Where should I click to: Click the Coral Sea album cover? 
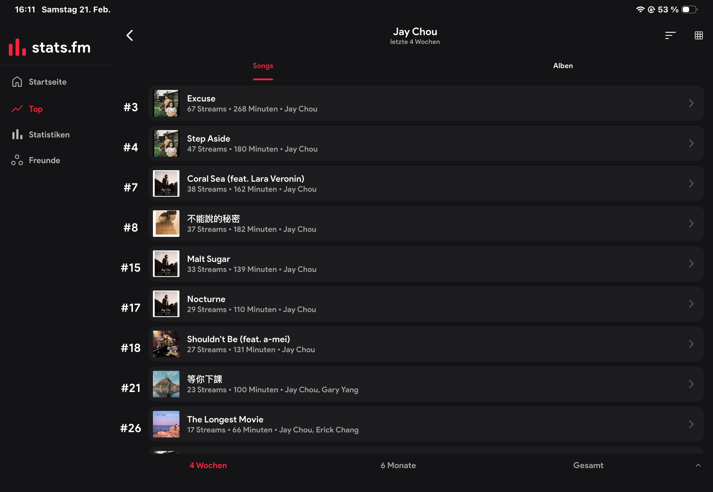(166, 183)
